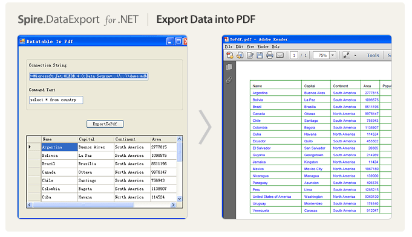This screenshot has height=237, width=412.
Task: Click the La Paz cell in the grid
Action: tap(96, 156)
